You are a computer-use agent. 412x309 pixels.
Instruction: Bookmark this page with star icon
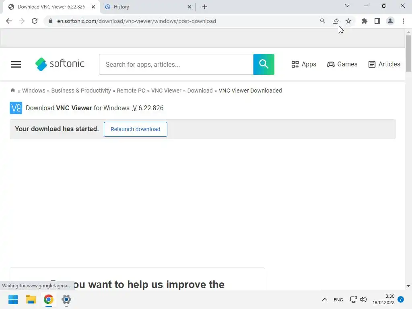pyautogui.click(x=348, y=21)
